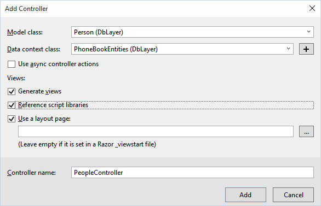
Task: Toggle Reference script libraries checkbox
Action: [x=12, y=105]
